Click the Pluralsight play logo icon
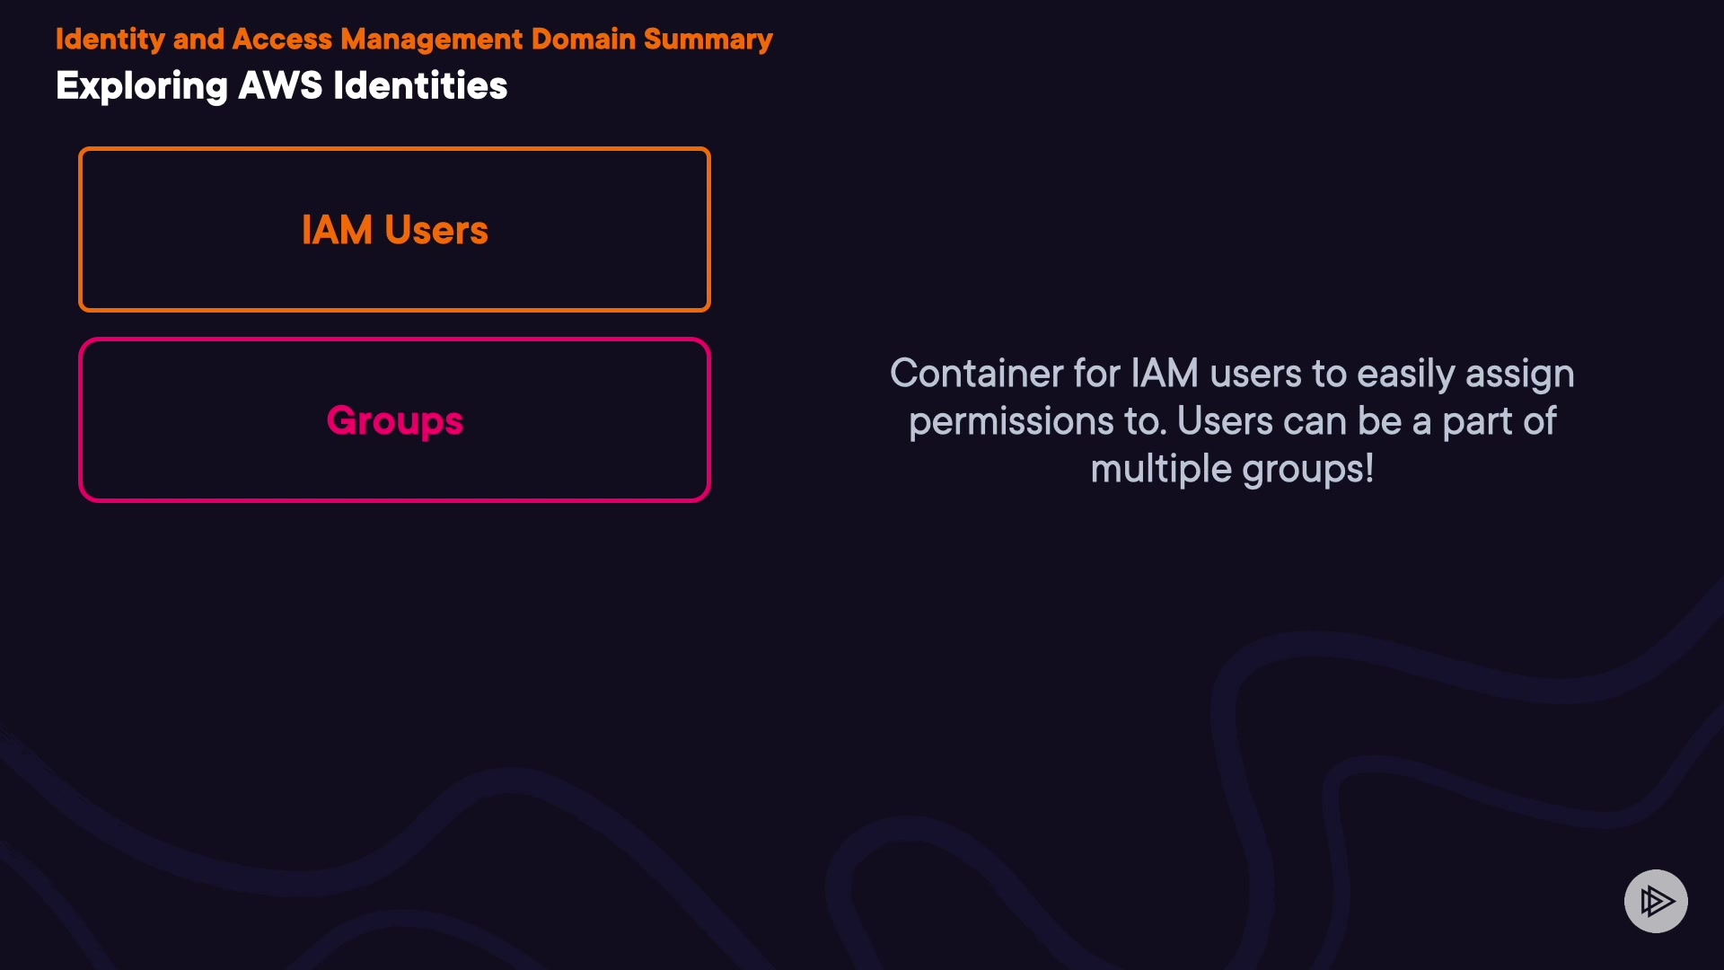 coord(1656,901)
